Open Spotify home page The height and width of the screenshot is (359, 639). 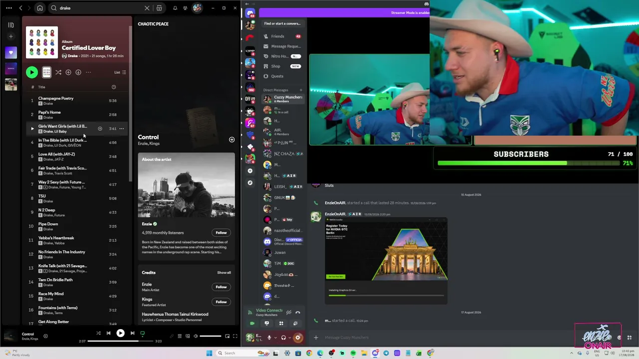tap(40, 8)
